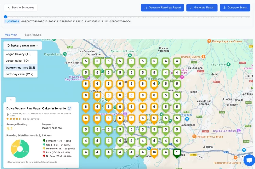Select the Cho Pancho park marker
255x169 pixels.
228,64
